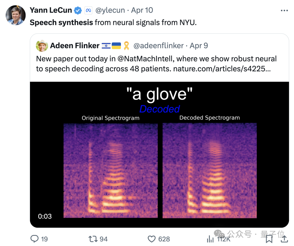294x246 pixels.
Task: Click the Apr 9 quoted tweet timestamp
Action: click(199, 46)
